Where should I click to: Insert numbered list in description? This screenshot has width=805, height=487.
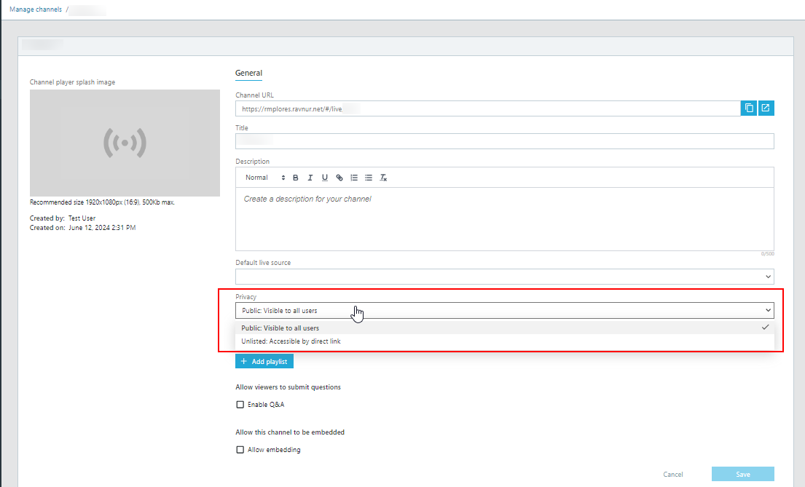coord(354,178)
